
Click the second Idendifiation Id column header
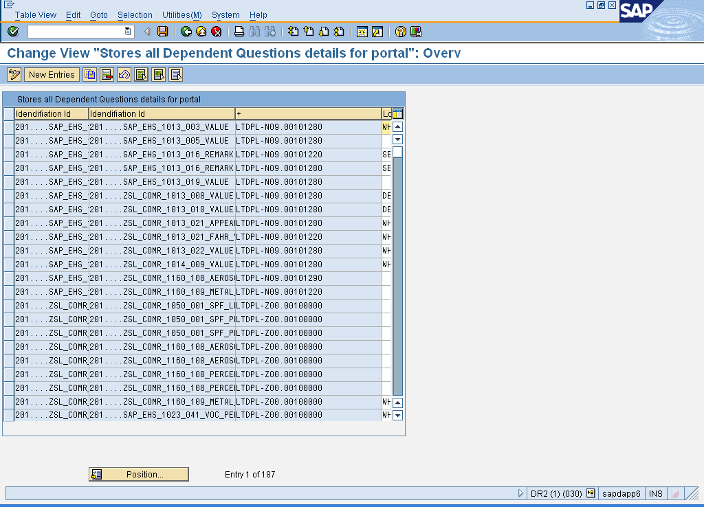click(x=162, y=113)
